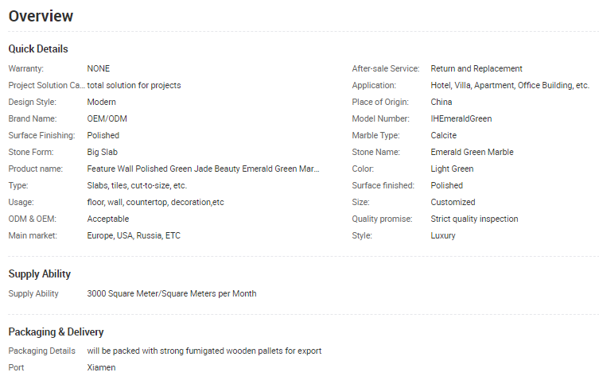
Task: Click the Place of Origin value China
Action: 441,102
